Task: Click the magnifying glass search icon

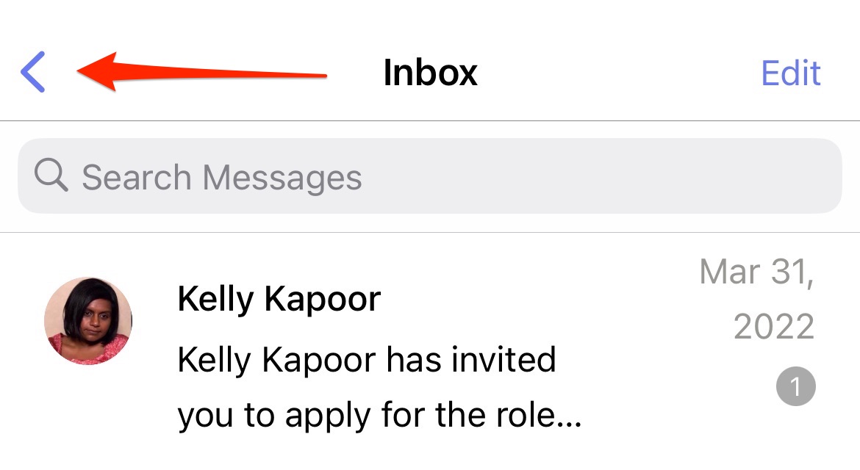Action: 51,176
